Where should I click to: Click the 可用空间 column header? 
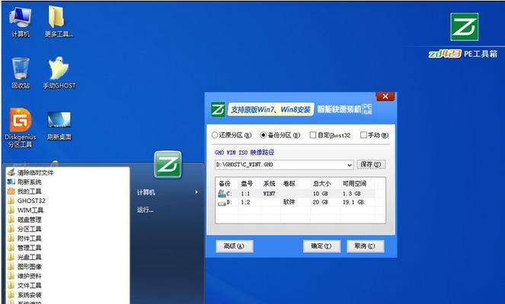pyautogui.click(x=354, y=184)
